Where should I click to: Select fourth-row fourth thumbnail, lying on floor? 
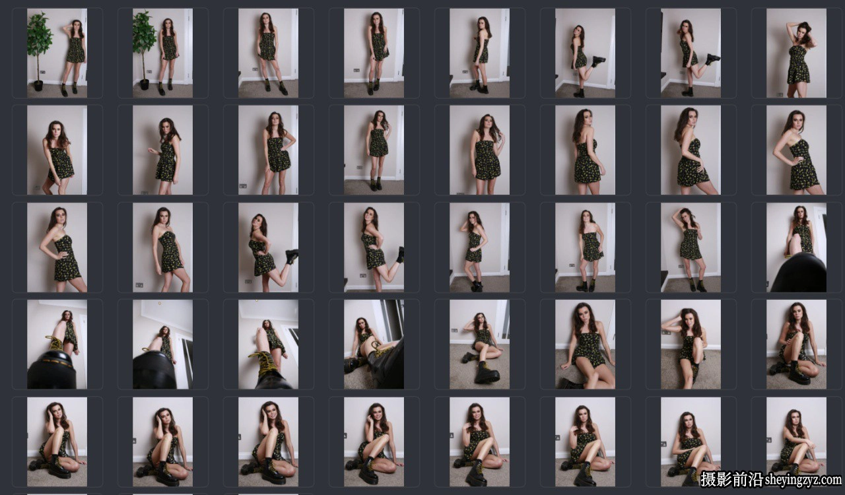[x=374, y=344]
